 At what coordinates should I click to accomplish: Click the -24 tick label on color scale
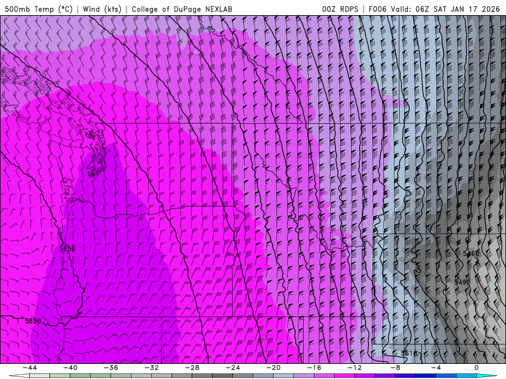click(x=233, y=368)
